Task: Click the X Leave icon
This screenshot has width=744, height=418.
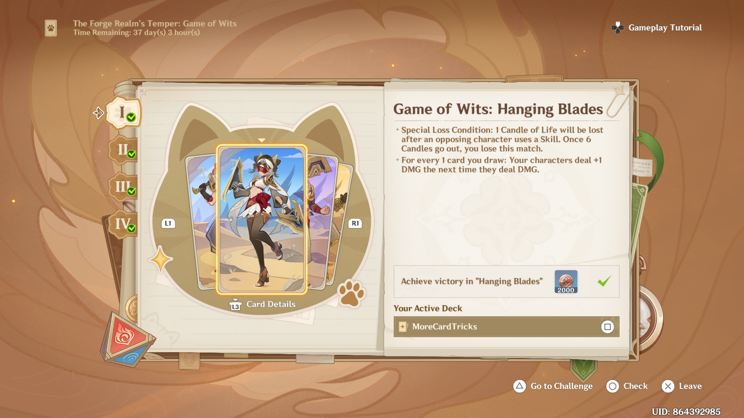Action: coord(668,386)
